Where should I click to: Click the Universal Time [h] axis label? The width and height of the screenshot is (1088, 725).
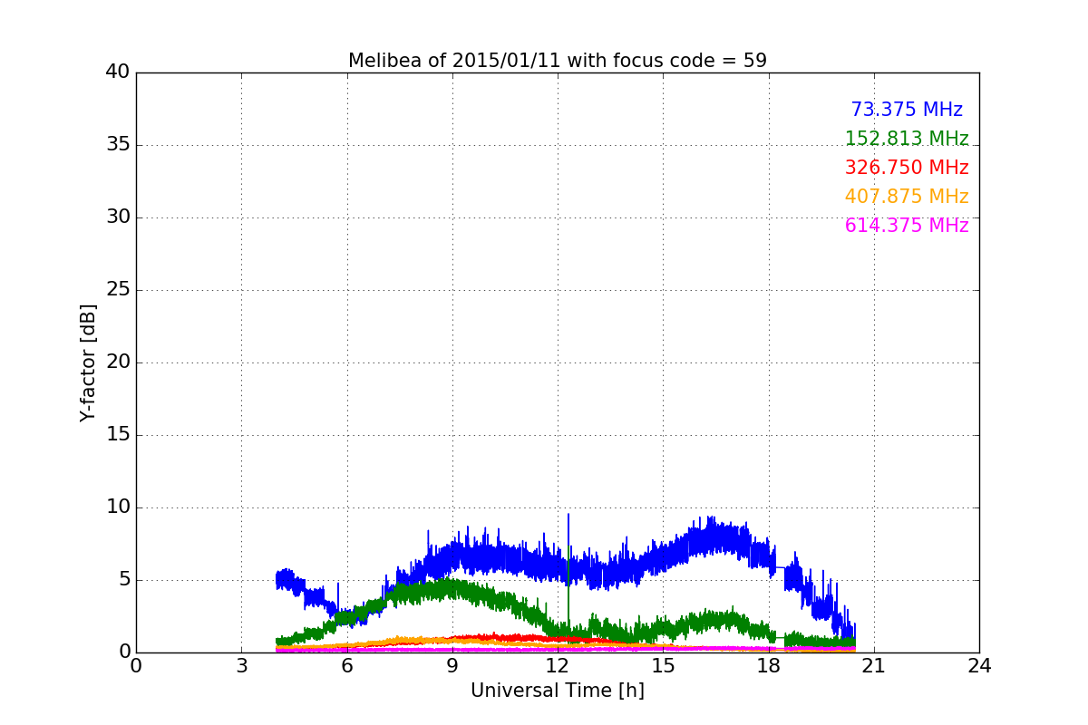point(558,691)
